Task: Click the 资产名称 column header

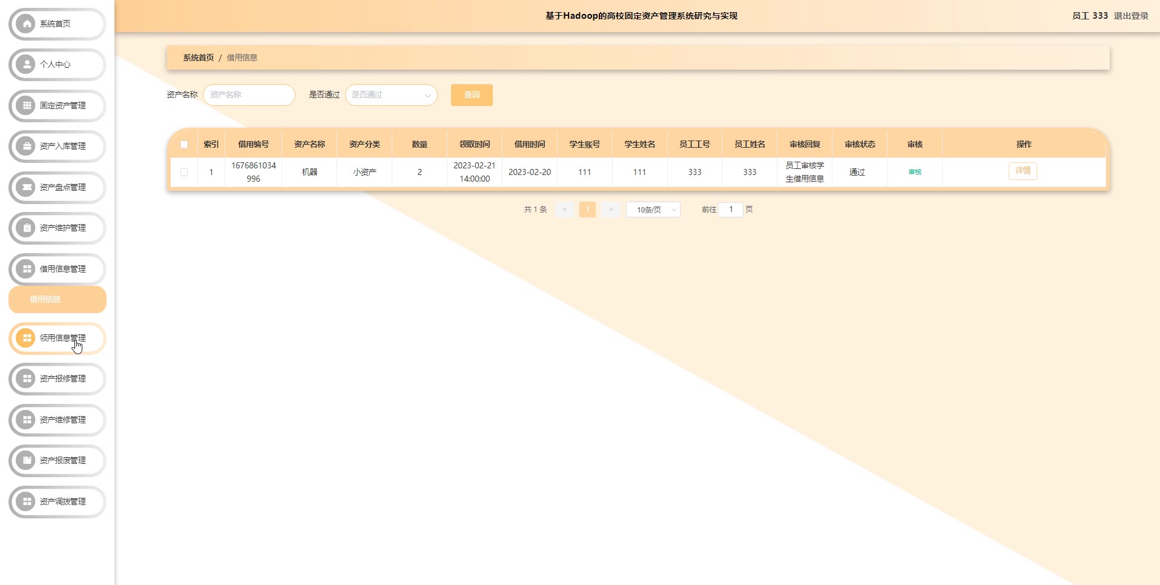Action: pyautogui.click(x=309, y=145)
